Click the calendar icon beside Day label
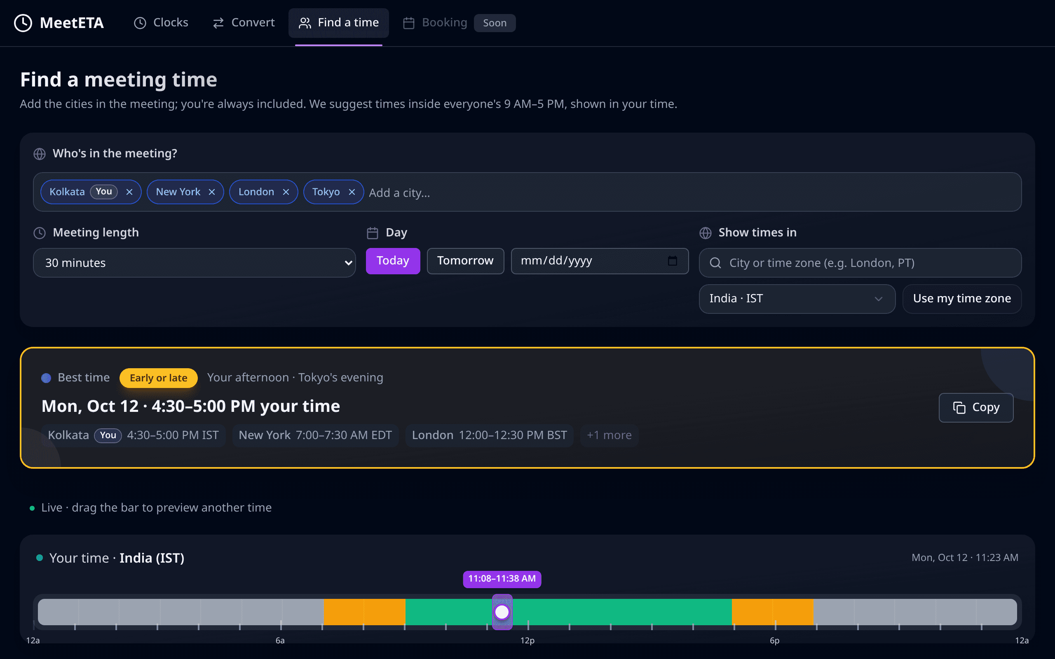The width and height of the screenshot is (1055, 659). pos(372,233)
